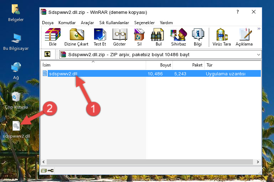The width and height of the screenshot is (274, 182).
Task: Open the Bul find icon
Action: point(159,37)
